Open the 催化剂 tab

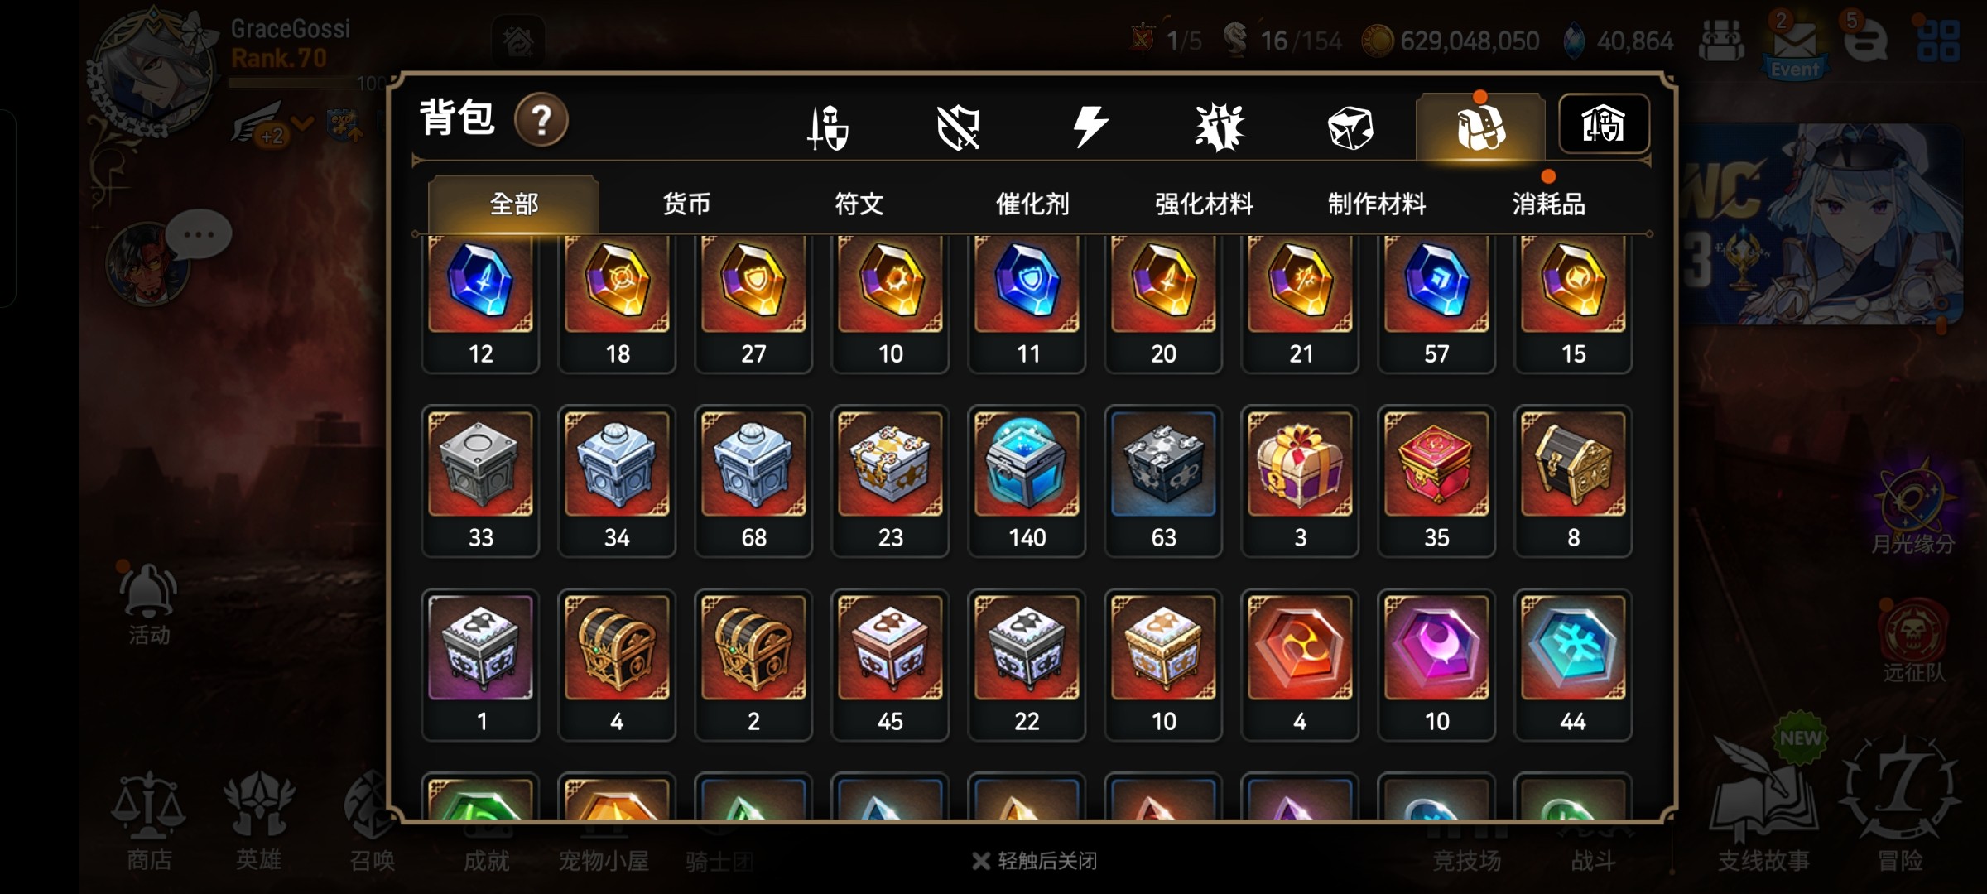tap(1032, 204)
